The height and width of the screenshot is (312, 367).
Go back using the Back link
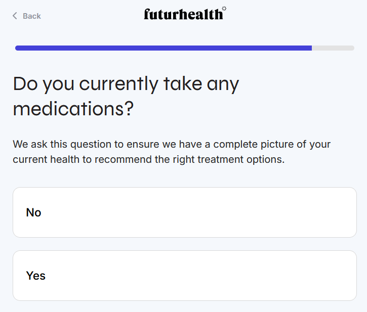point(31,16)
